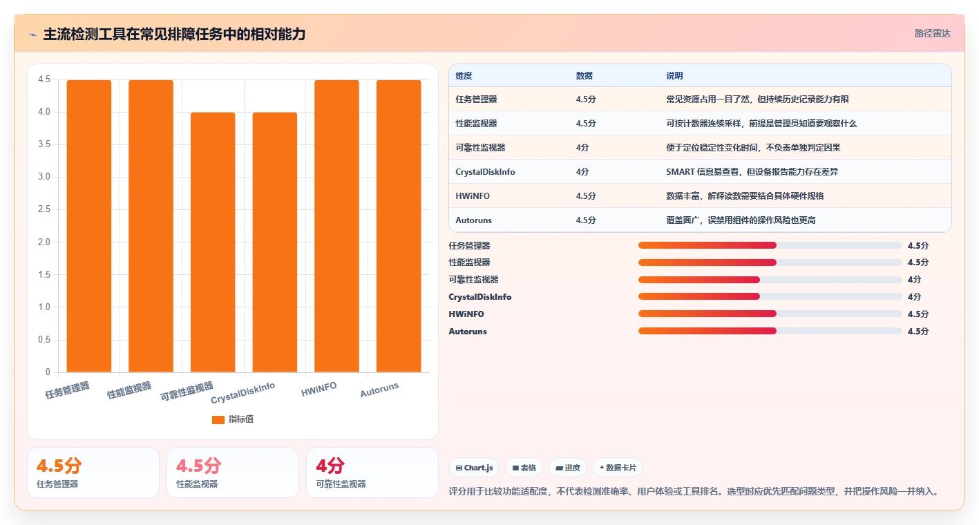Click description 数据丰富，解释读数
The width and height of the screenshot is (979, 525).
(x=745, y=196)
